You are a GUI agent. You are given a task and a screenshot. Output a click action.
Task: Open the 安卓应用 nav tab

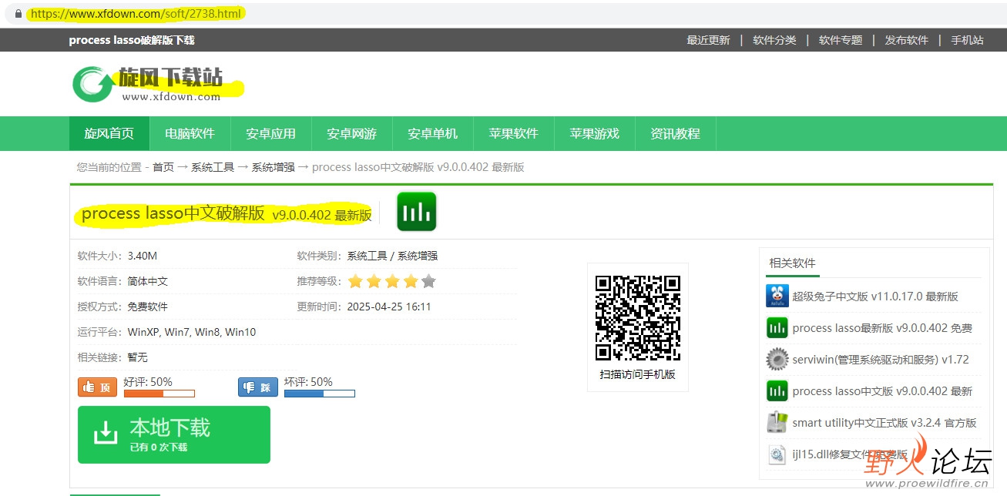pos(270,134)
